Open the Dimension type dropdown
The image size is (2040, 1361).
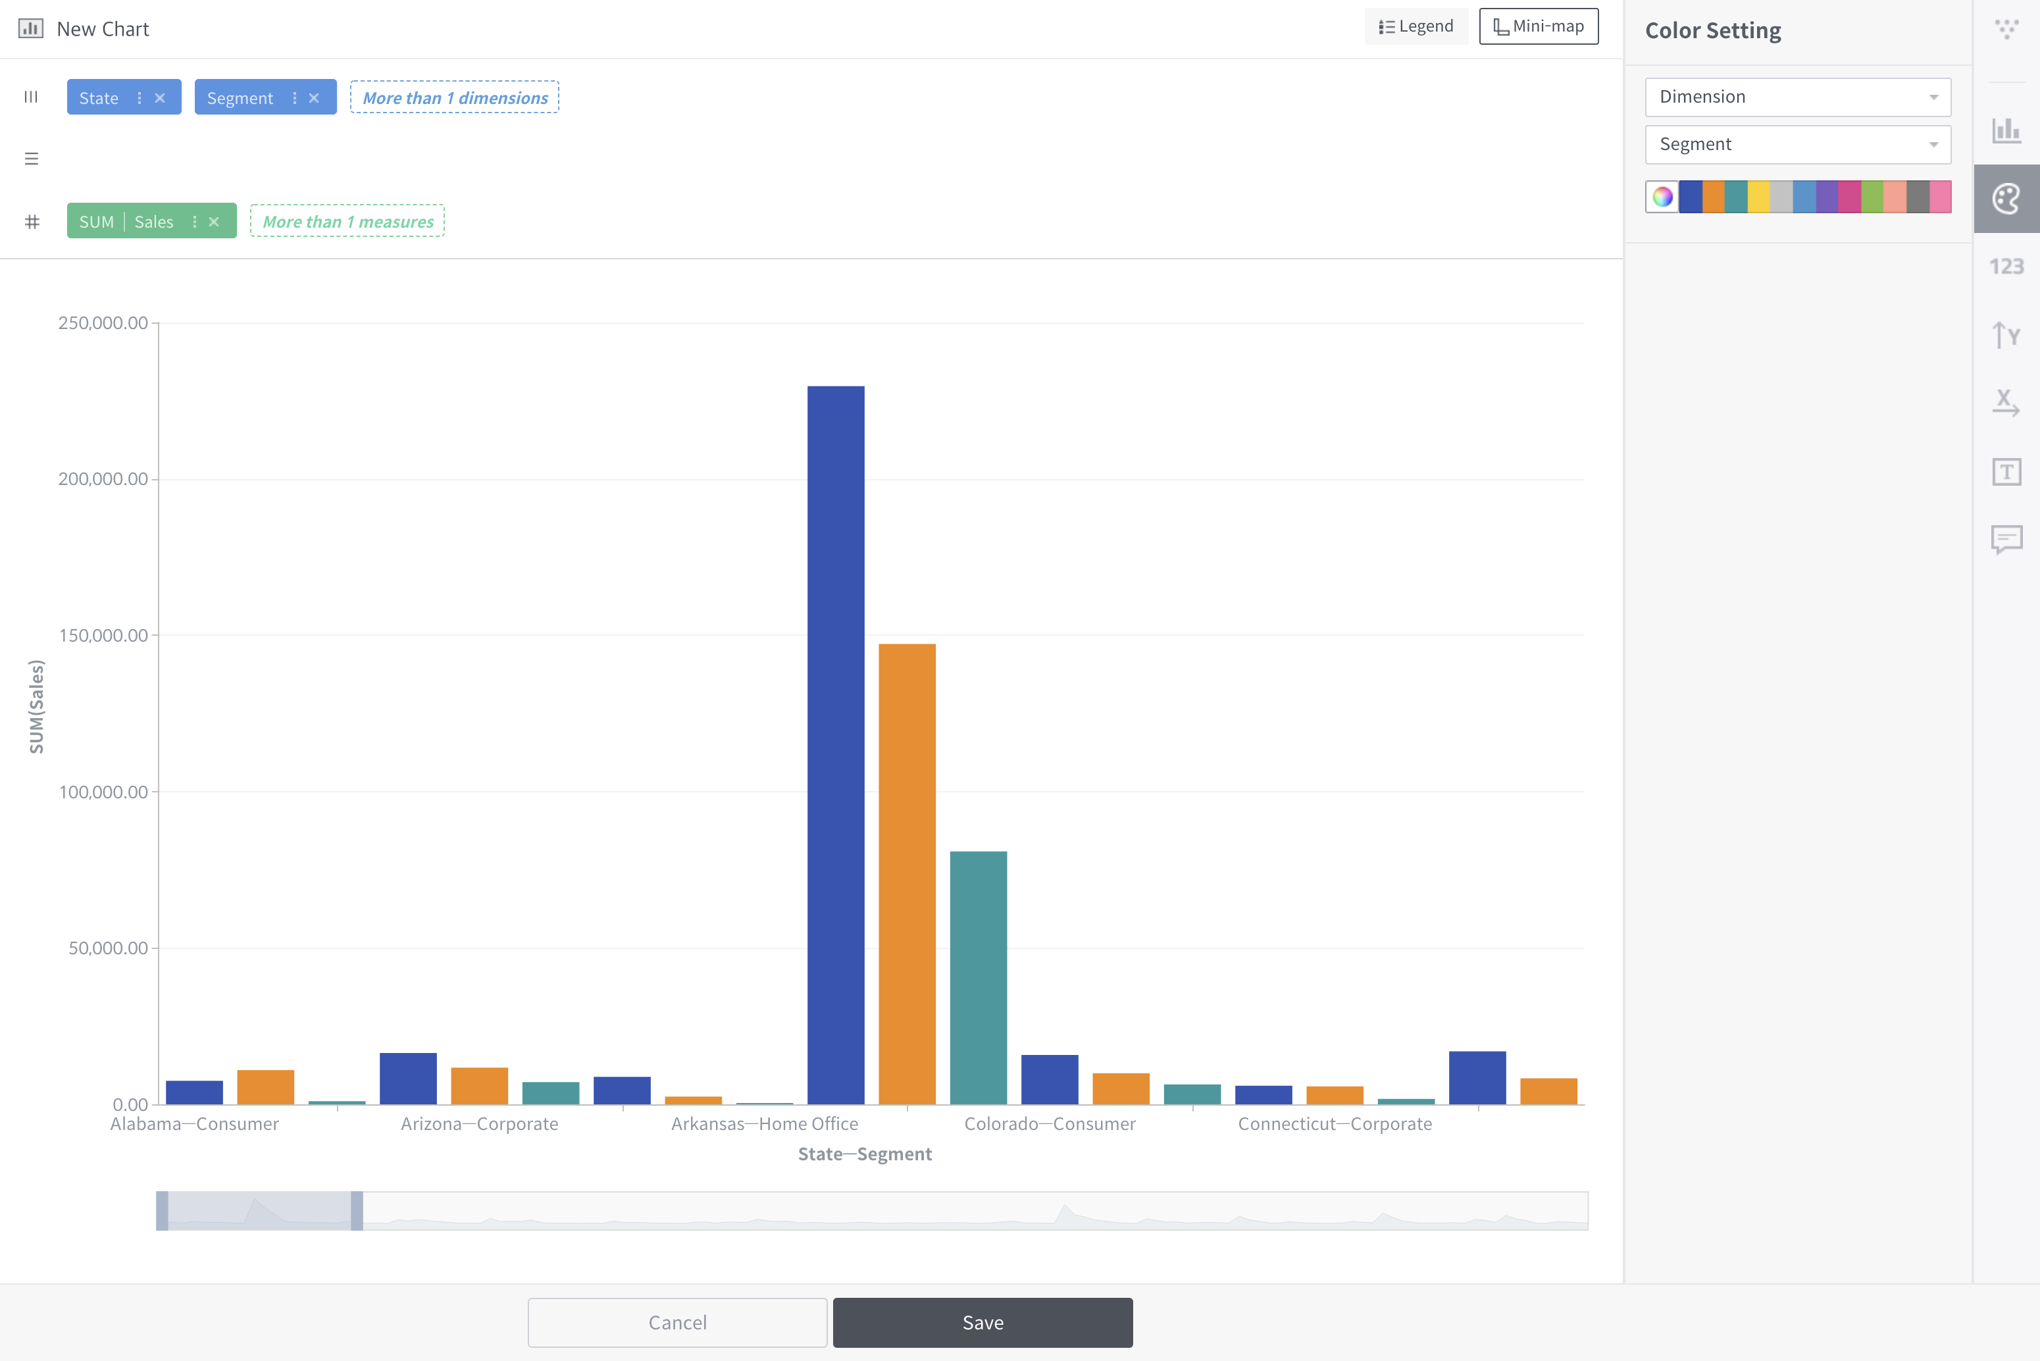click(x=1797, y=96)
